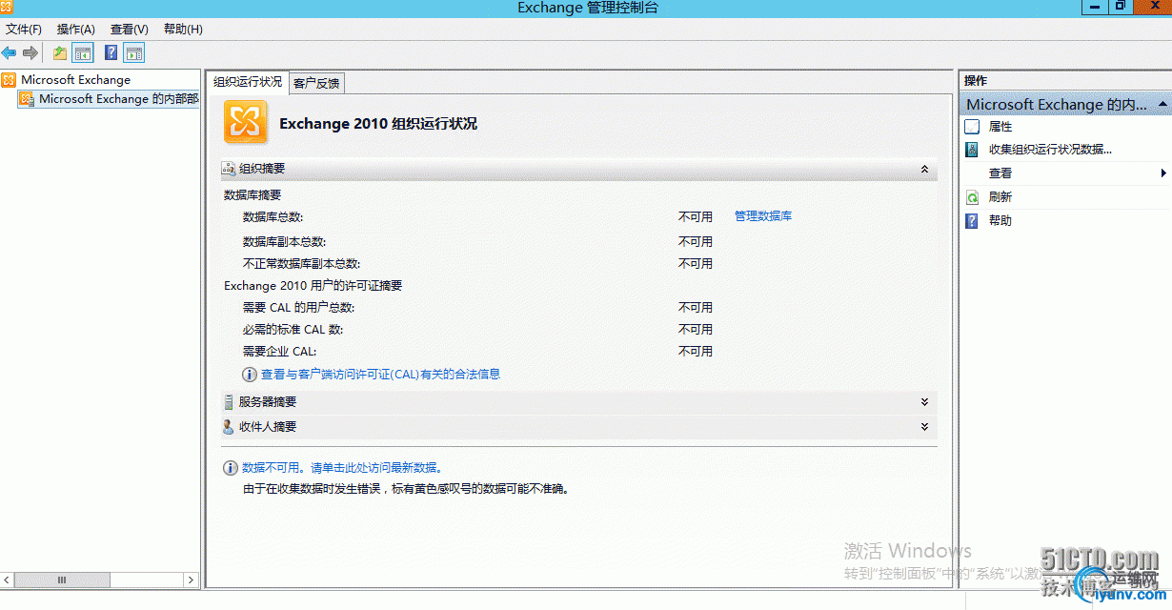1172x610 pixels.
Task: Click the show console tree toolbar icon
Action: pos(82,52)
